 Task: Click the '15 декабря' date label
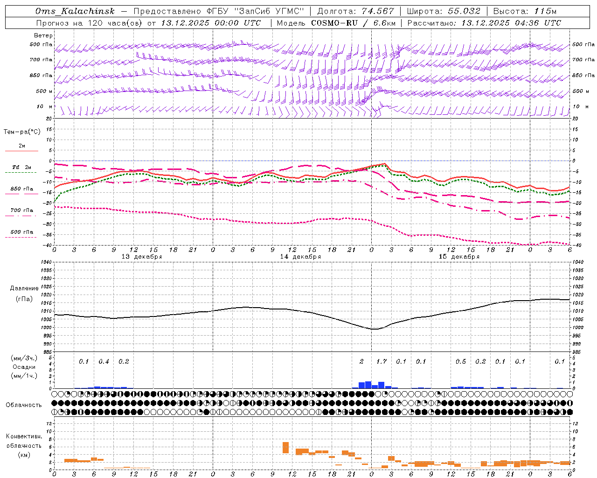pos(459,257)
